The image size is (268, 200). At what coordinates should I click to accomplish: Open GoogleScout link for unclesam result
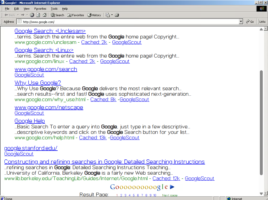(x=127, y=42)
